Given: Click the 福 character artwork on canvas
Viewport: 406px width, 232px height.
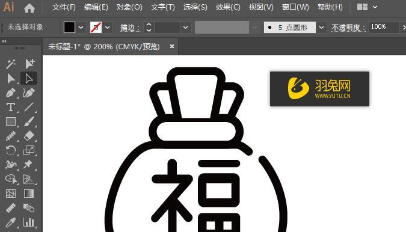Looking at the screenshot, I should (196, 195).
